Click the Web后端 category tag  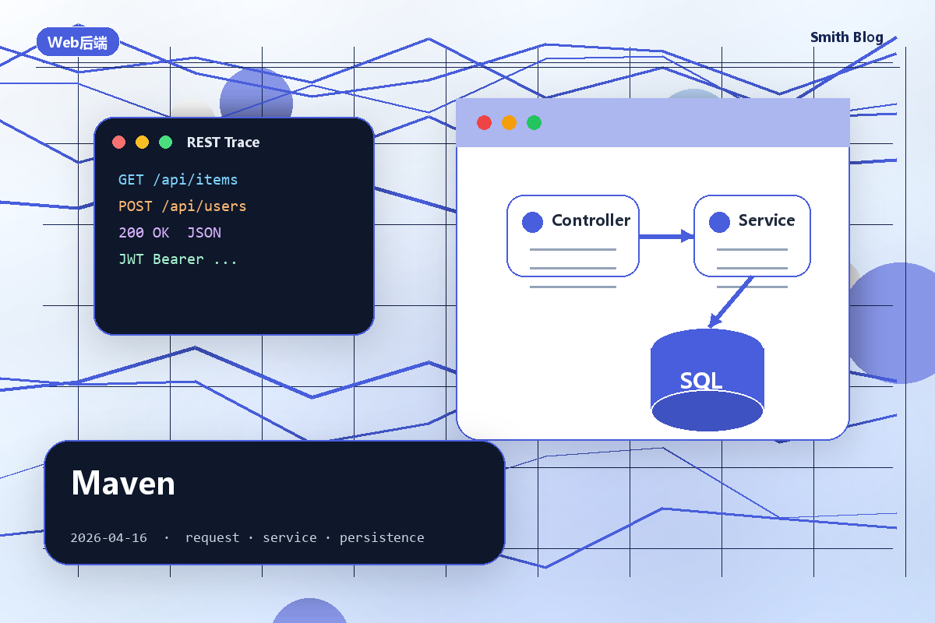(78, 42)
